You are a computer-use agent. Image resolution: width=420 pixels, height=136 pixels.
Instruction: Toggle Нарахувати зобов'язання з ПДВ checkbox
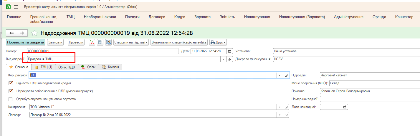(x=11, y=91)
